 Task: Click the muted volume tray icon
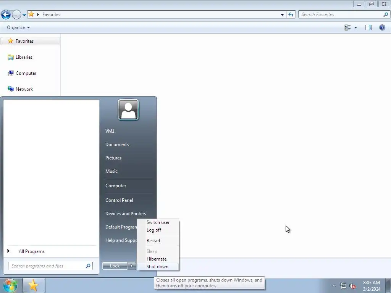(352, 286)
